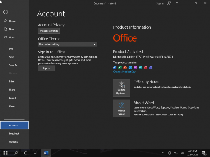The width and height of the screenshot is (210, 157).
Task: Open the Windows Start menu
Action: 5,153
